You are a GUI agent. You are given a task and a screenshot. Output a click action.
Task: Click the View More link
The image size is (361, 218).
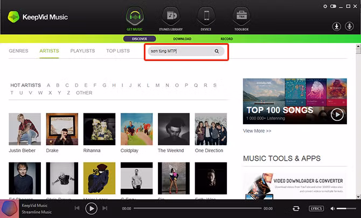click(257, 131)
